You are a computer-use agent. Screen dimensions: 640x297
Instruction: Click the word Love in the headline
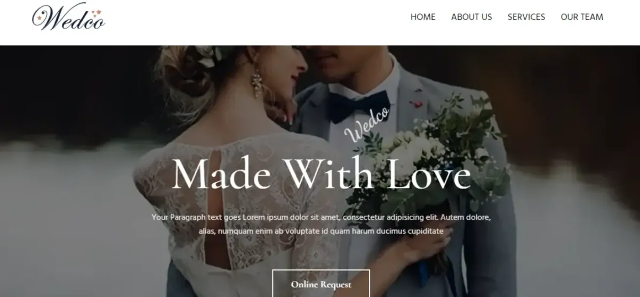[428, 173]
